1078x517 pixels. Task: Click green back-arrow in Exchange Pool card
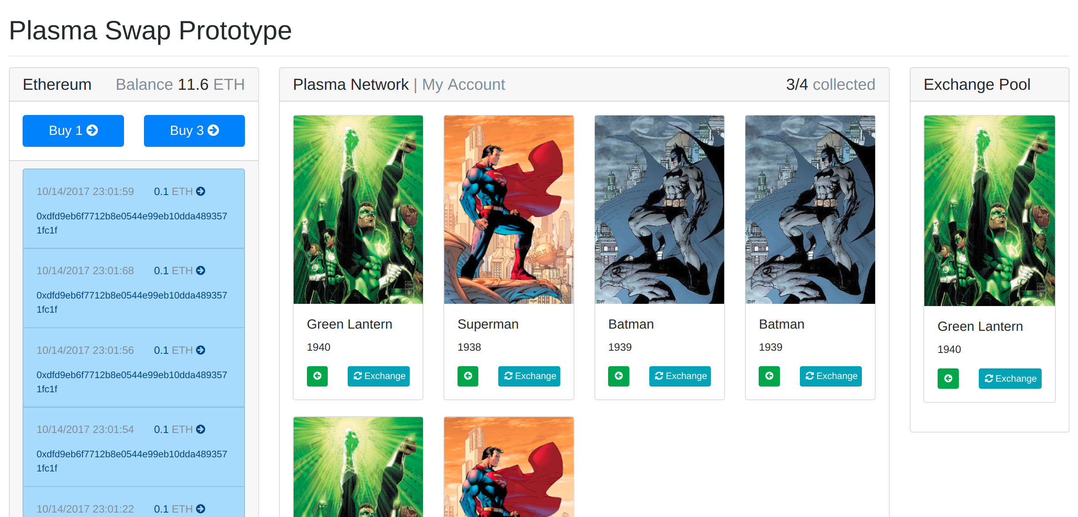tap(948, 379)
